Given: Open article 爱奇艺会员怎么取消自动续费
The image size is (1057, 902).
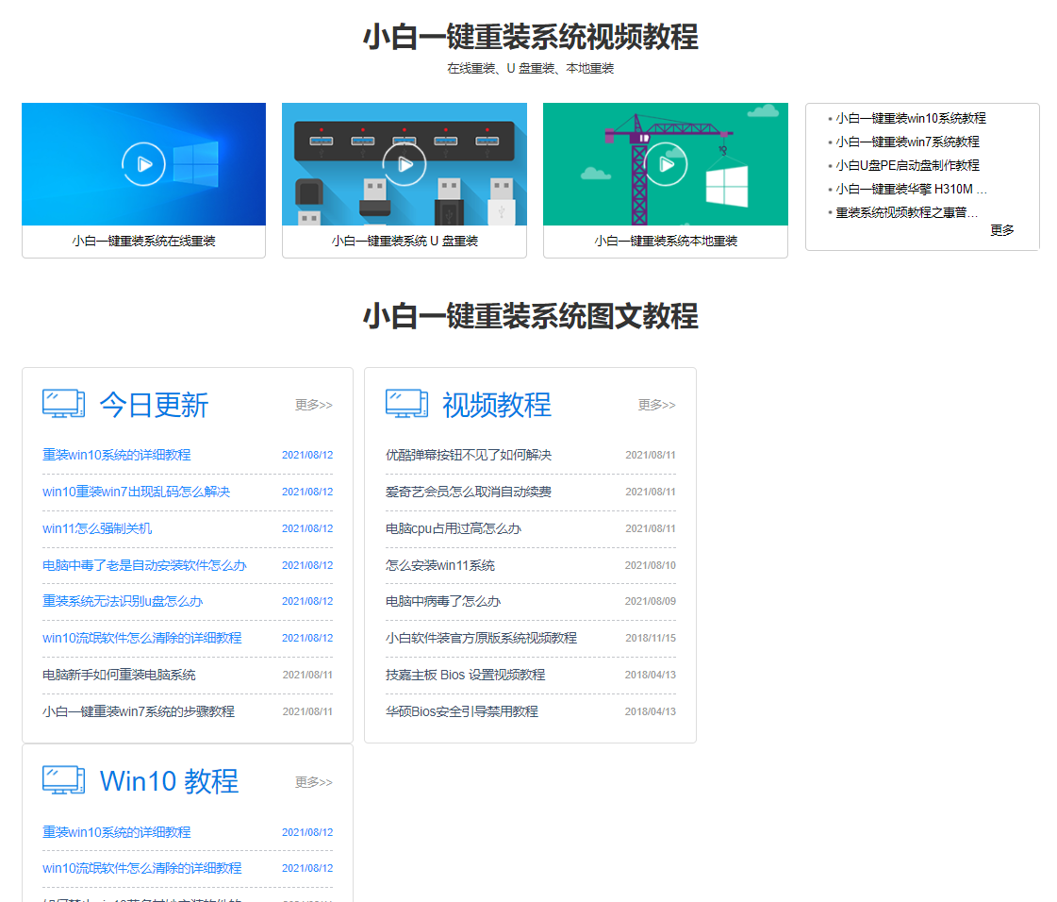Looking at the screenshot, I should tap(468, 492).
